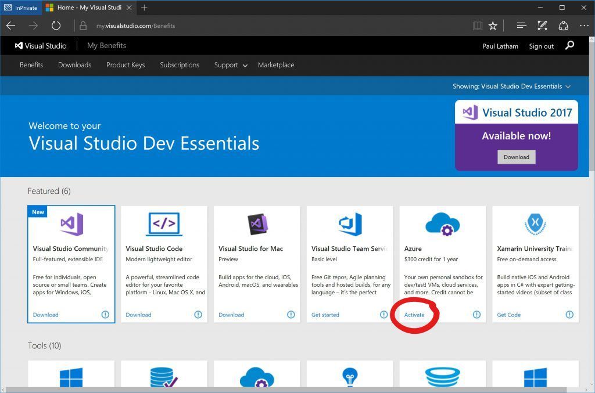Click the Visual Studio Code card icon

click(164, 224)
